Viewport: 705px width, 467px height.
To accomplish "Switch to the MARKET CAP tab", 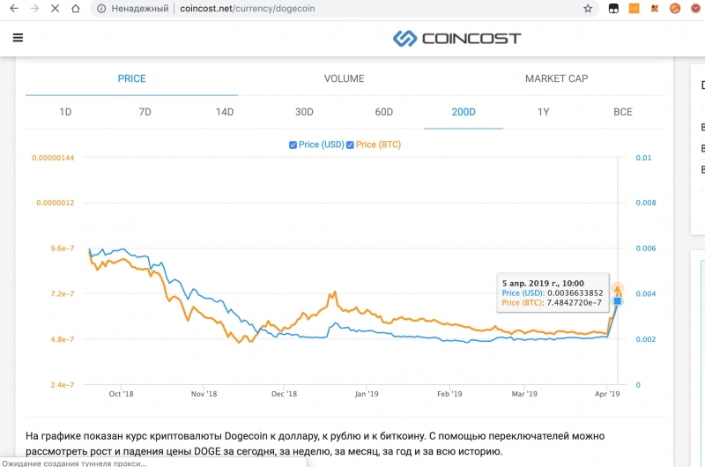I will tap(556, 78).
